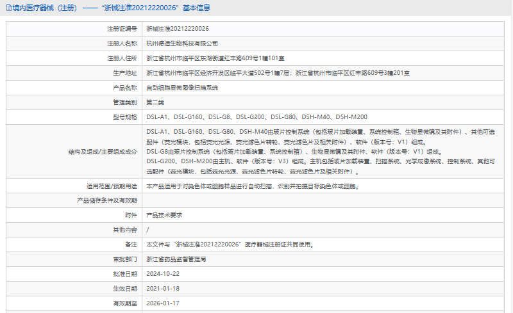
Task: Select the address ending 609号1幢101室
Action: click(x=215, y=58)
